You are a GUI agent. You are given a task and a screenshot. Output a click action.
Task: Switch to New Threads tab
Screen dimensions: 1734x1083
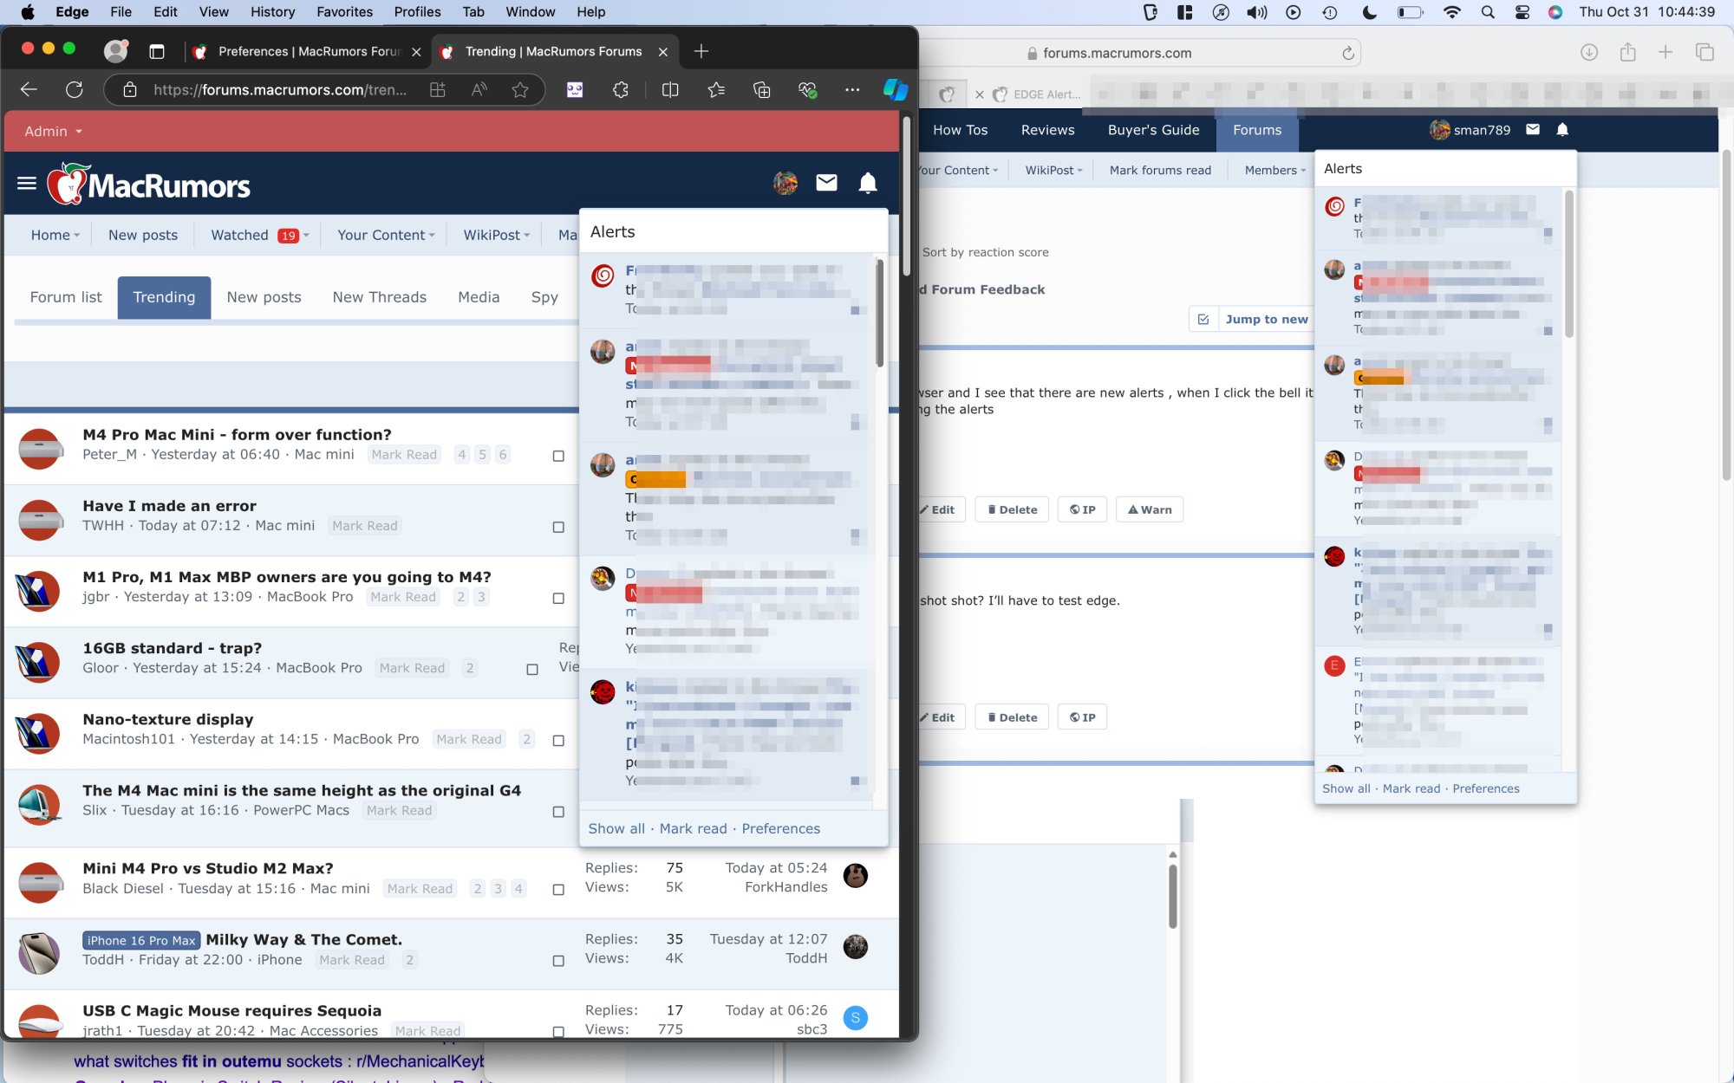(x=380, y=297)
